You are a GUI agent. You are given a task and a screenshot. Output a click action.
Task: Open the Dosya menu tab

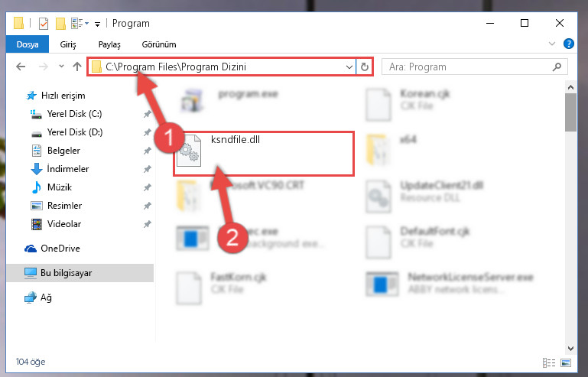pyautogui.click(x=28, y=44)
